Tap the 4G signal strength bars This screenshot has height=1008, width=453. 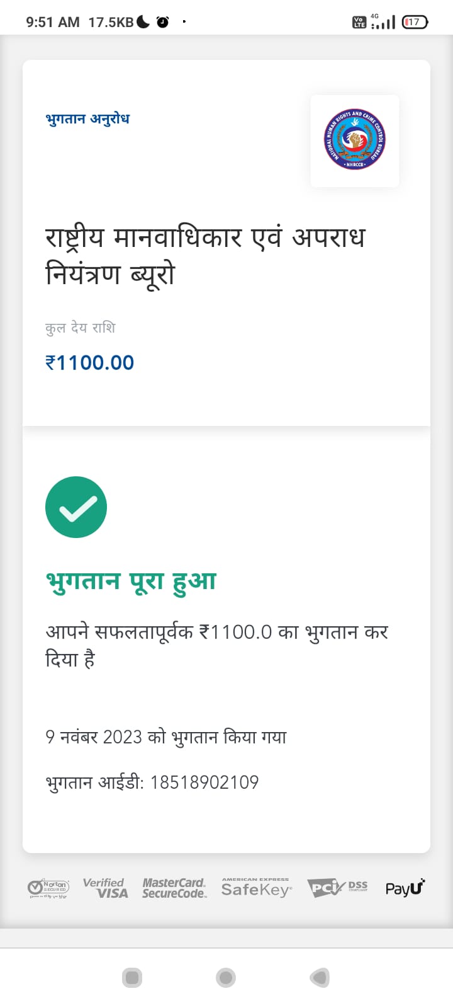point(383,23)
